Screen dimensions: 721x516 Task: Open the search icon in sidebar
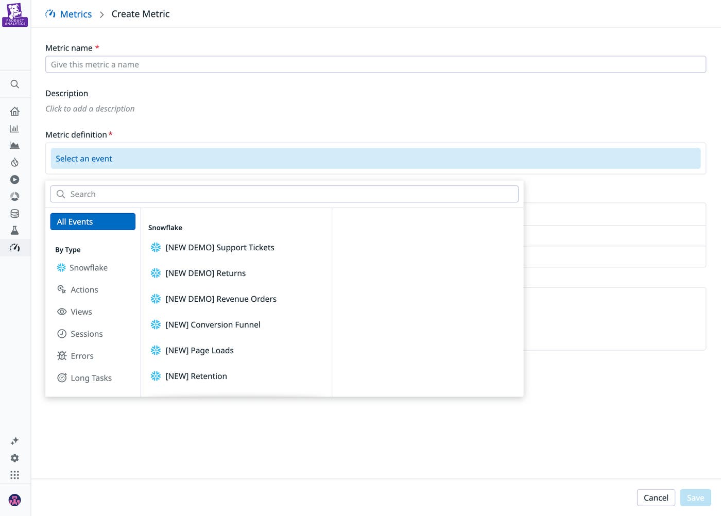(x=15, y=84)
